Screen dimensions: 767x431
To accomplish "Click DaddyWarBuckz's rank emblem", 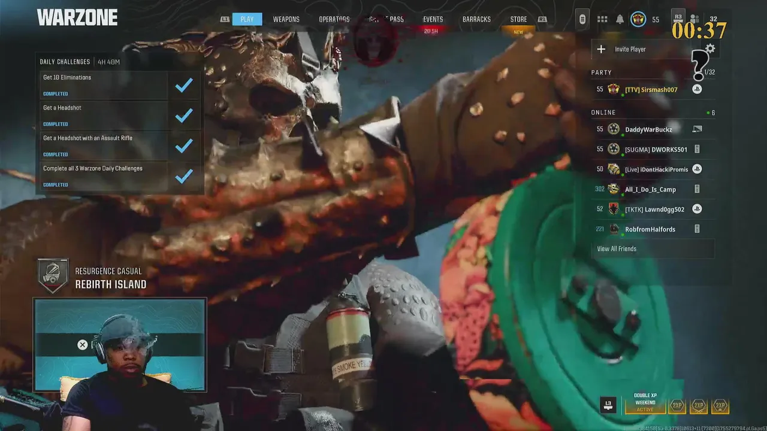I will coord(614,129).
